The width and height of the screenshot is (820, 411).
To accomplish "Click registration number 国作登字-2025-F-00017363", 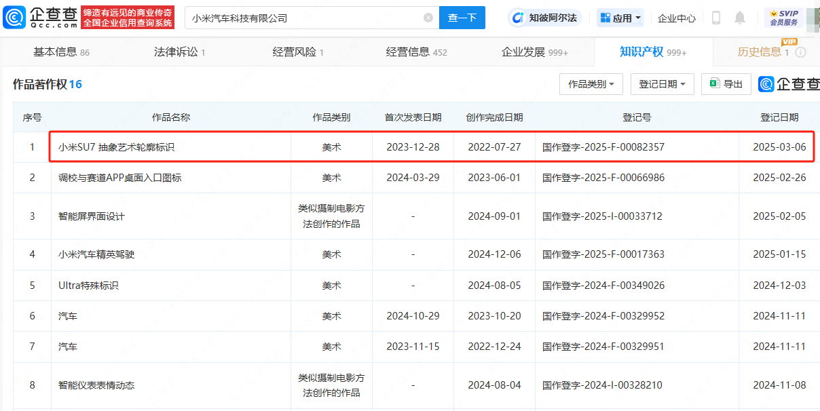I will coord(603,254).
